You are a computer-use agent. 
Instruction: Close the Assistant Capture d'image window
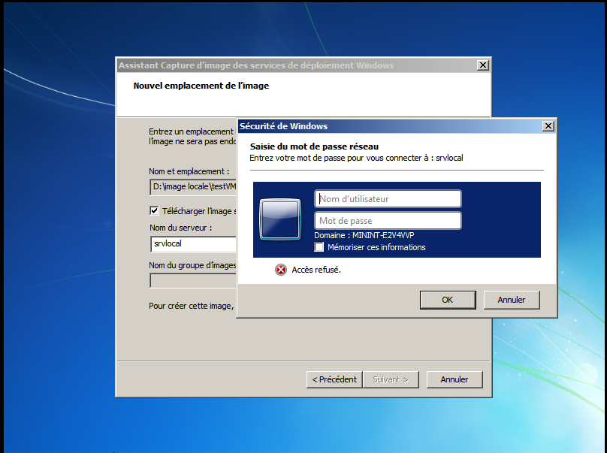483,65
